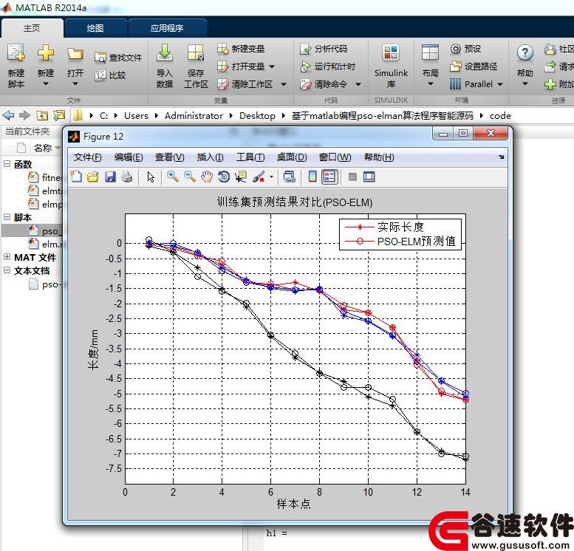Open the Clear Workspace (清除工作区) dropdown
This screenshot has height=551, width=574.
(284, 85)
